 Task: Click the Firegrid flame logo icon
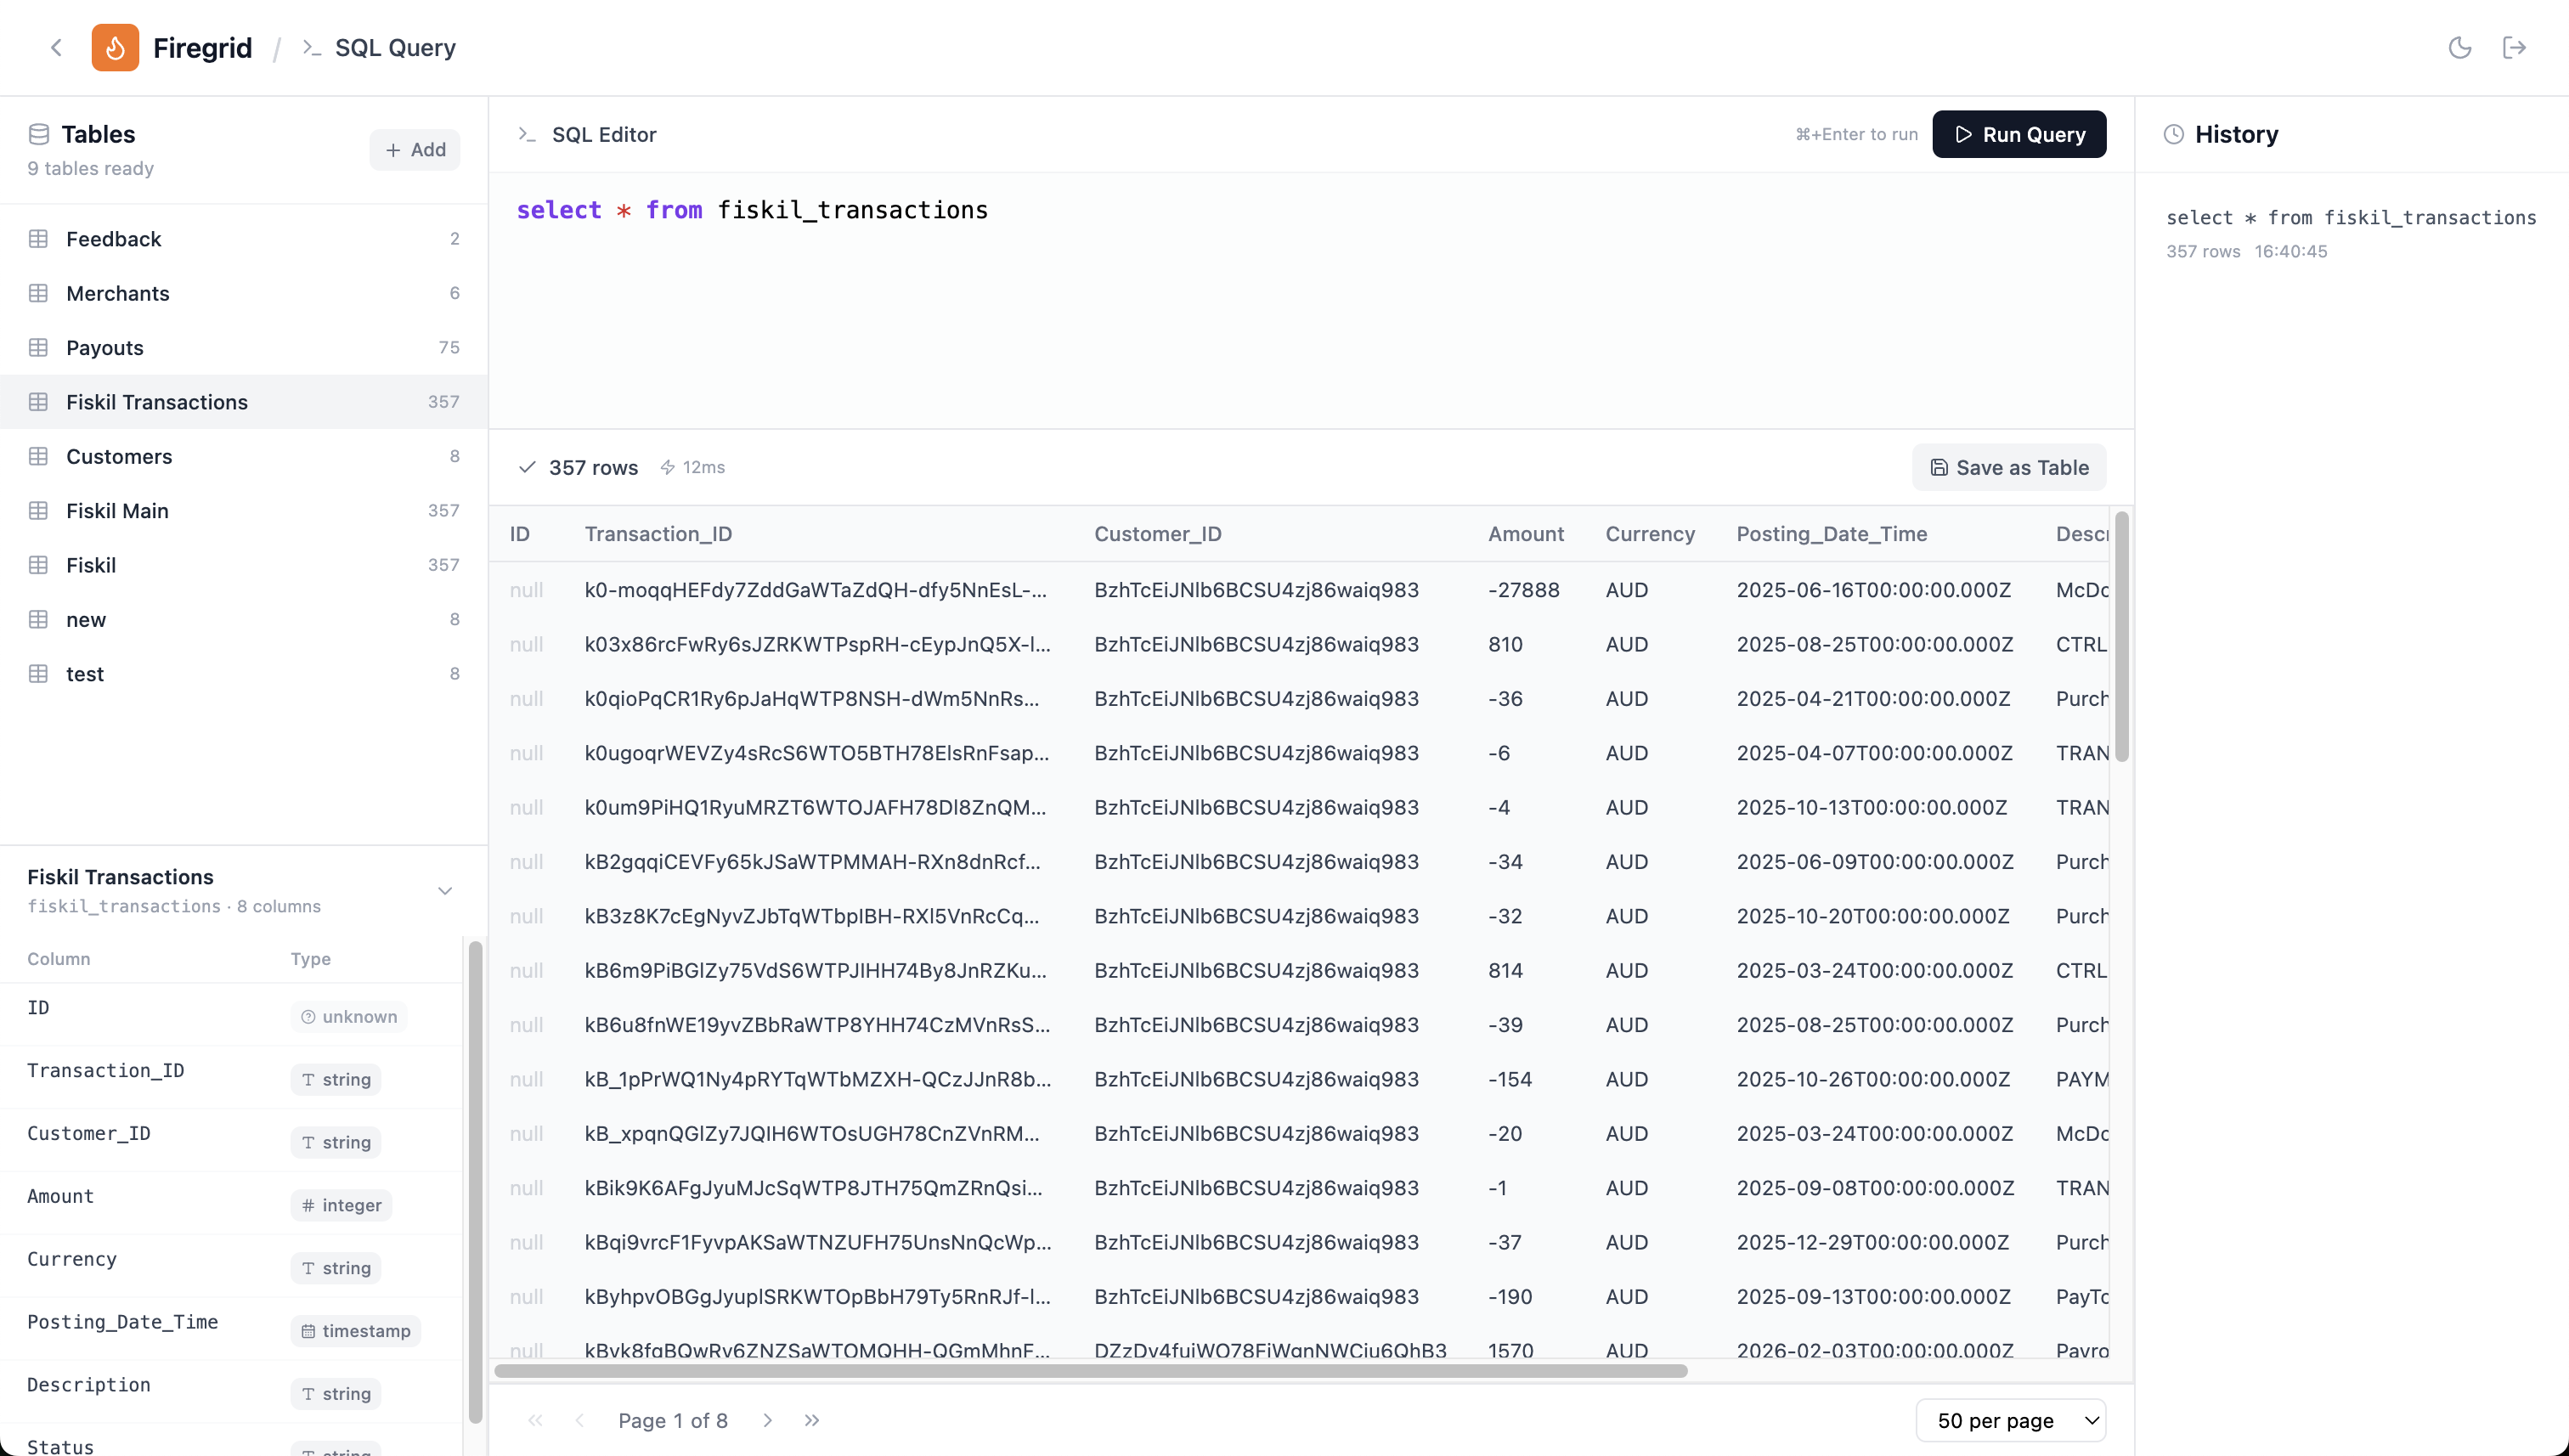(115, 47)
